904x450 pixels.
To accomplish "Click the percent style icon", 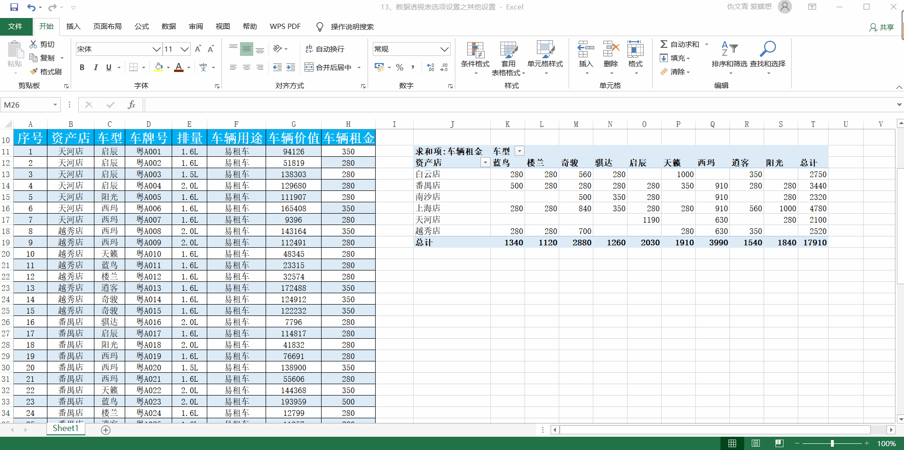I will click(399, 67).
